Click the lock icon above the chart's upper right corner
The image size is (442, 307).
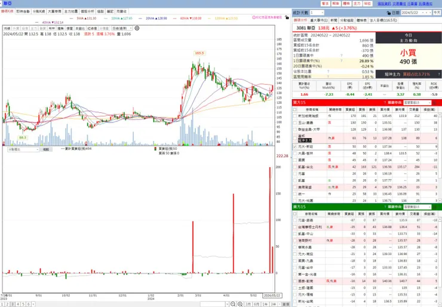click(287, 17)
